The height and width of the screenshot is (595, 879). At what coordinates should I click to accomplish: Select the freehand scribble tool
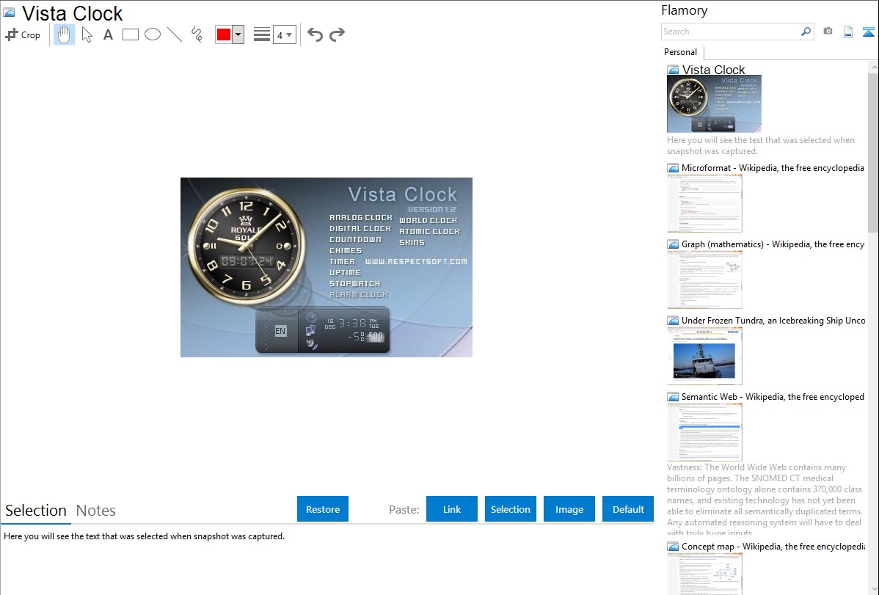pyautogui.click(x=197, y=34)
